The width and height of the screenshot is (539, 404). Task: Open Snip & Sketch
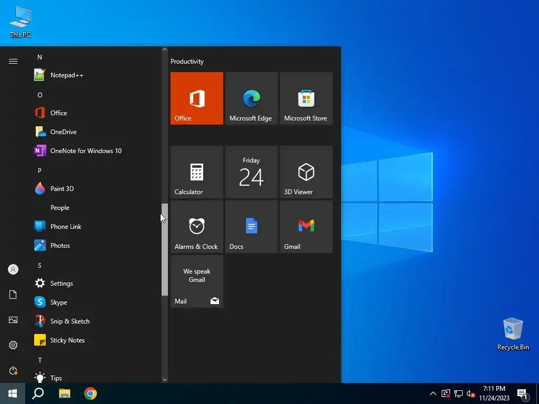click(96, 321)
